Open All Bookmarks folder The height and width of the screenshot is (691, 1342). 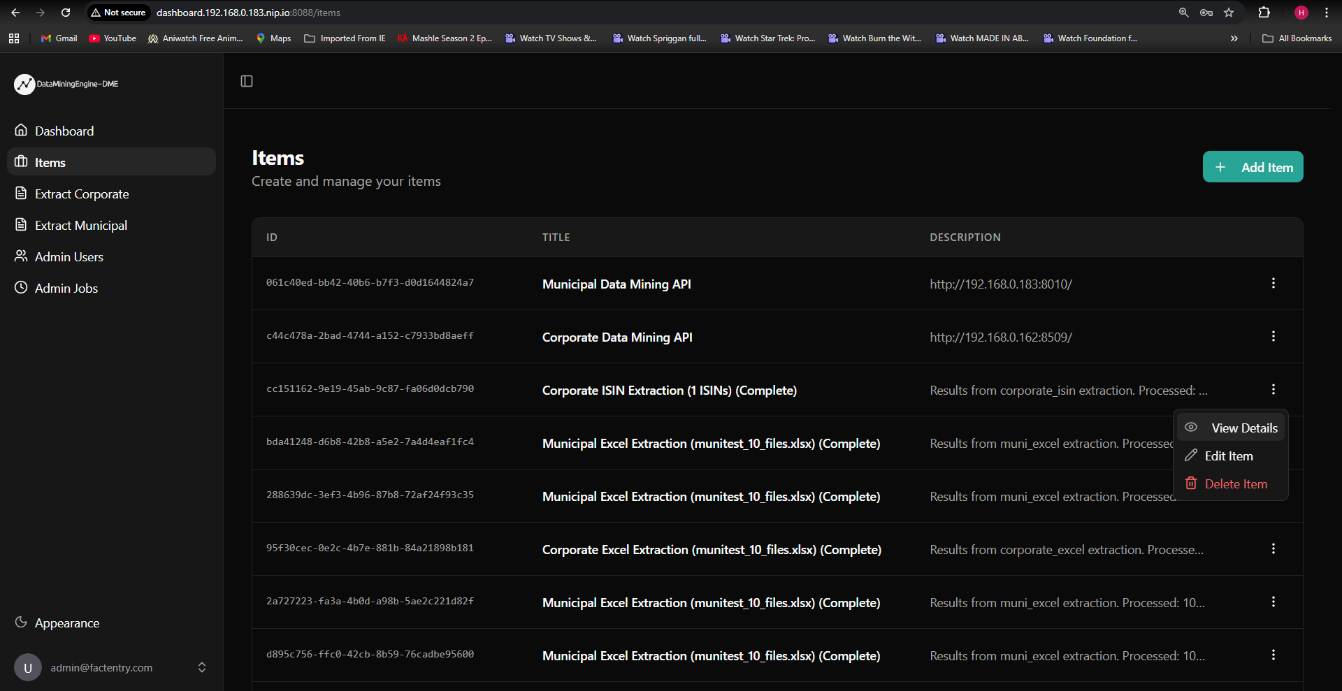(1297, 38)
